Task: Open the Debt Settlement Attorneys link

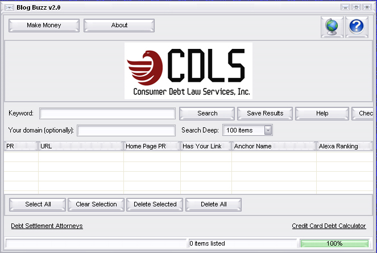Action: pyautogui.click(x=47, y=226)
